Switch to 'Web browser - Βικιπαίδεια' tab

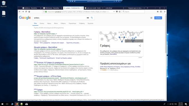(x=52, y=8)
